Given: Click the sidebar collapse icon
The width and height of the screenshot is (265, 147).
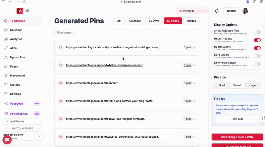Looking at the screenshot, I should click(x=28, y=11).
